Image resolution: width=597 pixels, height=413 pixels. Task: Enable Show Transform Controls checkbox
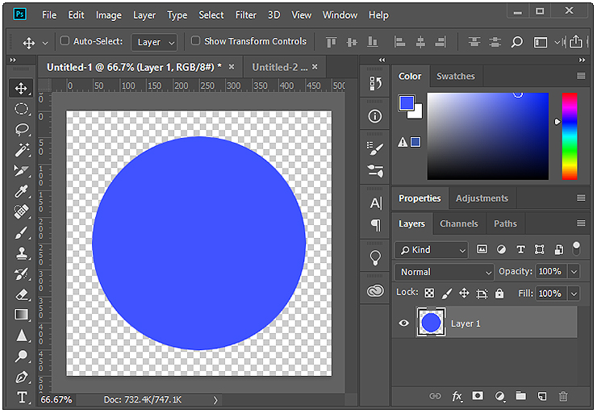pyautogui.click(x=195, y=40)
